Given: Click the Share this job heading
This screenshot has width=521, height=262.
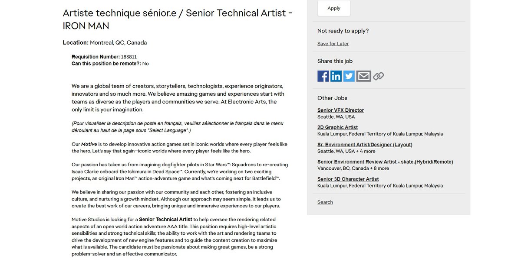Looking at the screenshot, I should [x=335, y=61].
